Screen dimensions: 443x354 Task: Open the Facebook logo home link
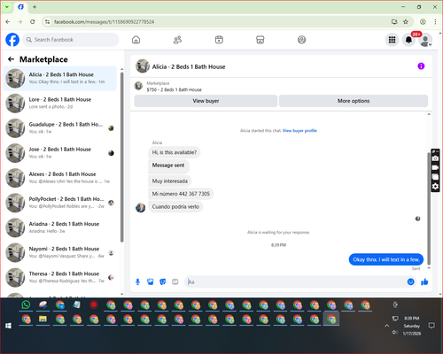[x=12, y=40]
